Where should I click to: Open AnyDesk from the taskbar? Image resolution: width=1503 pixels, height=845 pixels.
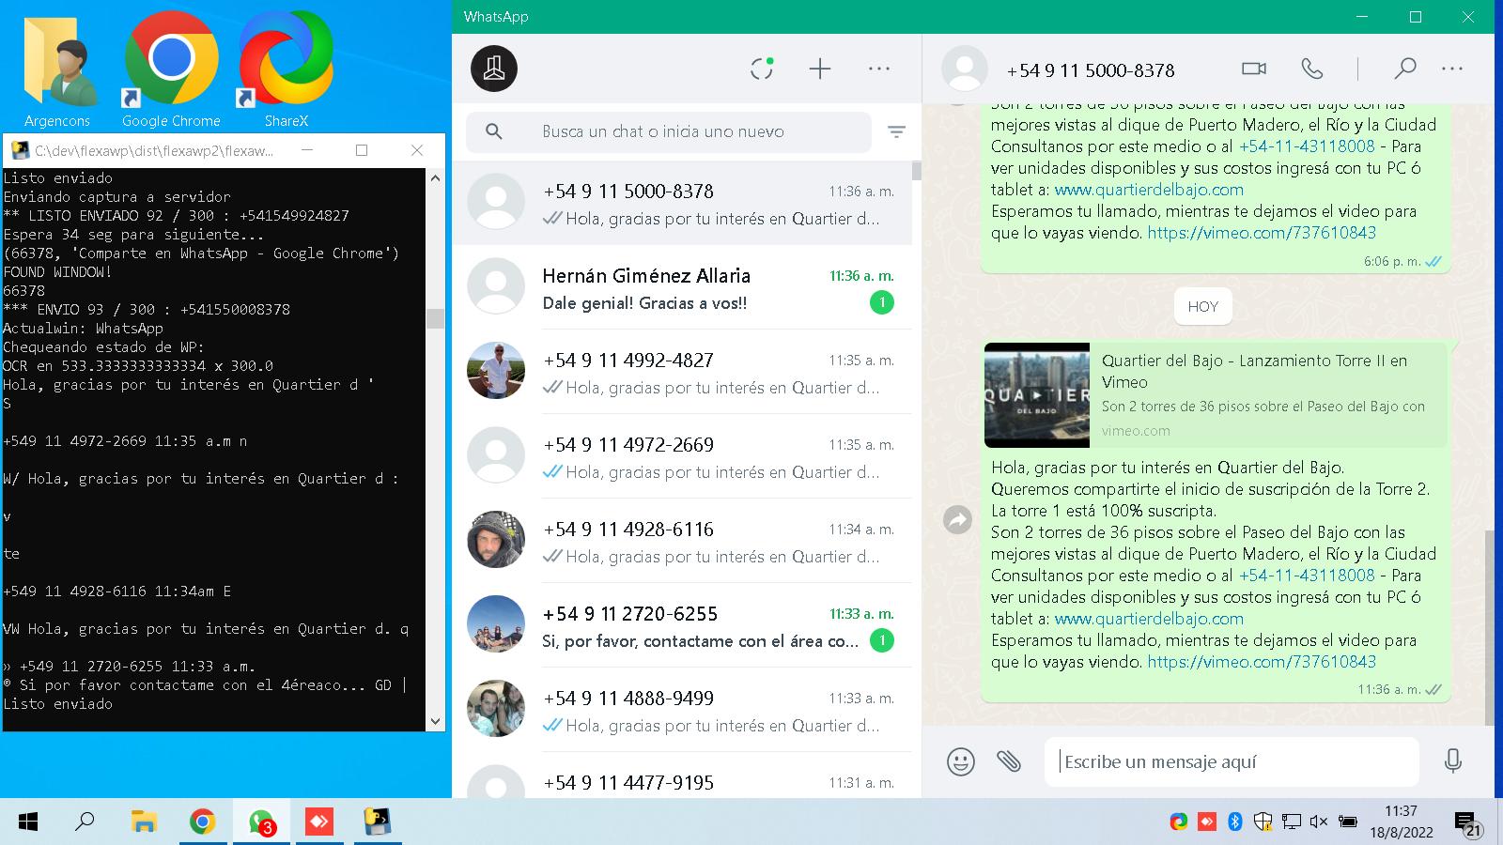(319, 822)
